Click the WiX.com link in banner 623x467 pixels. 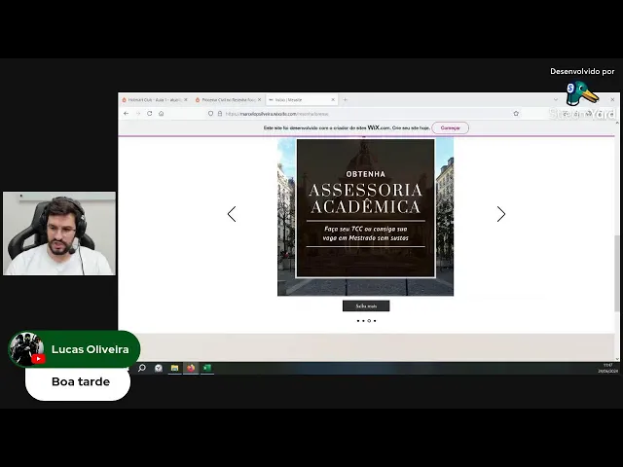tap(379, 127)
